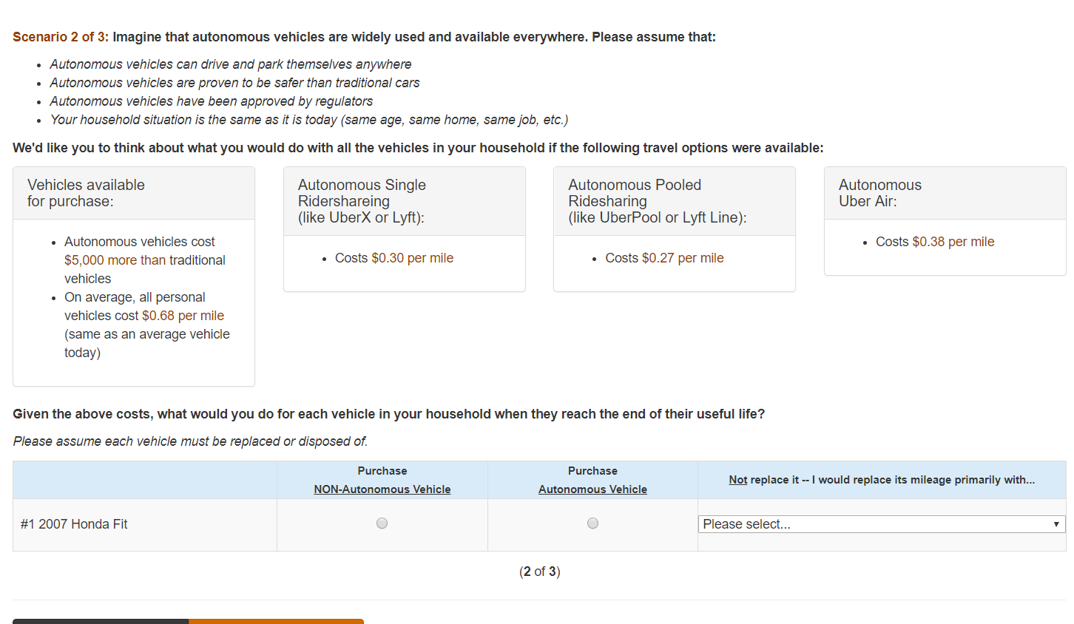
Task: Click the 'Not replace it' column header
Action: 882,480
